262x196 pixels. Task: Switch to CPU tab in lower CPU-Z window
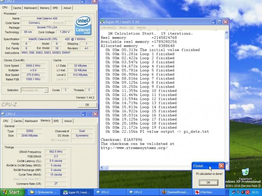6,121
